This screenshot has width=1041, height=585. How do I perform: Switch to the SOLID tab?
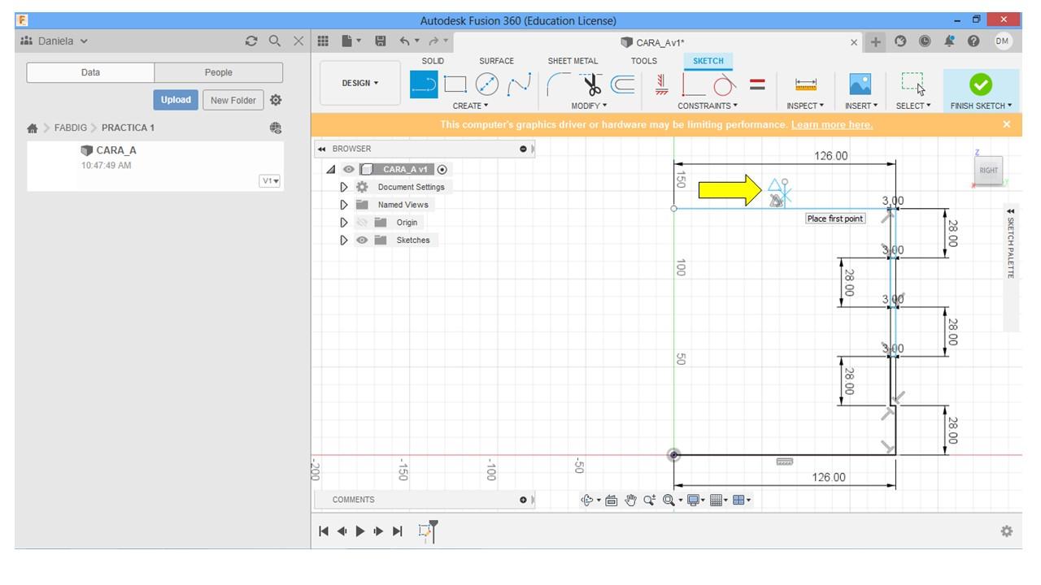433,61
